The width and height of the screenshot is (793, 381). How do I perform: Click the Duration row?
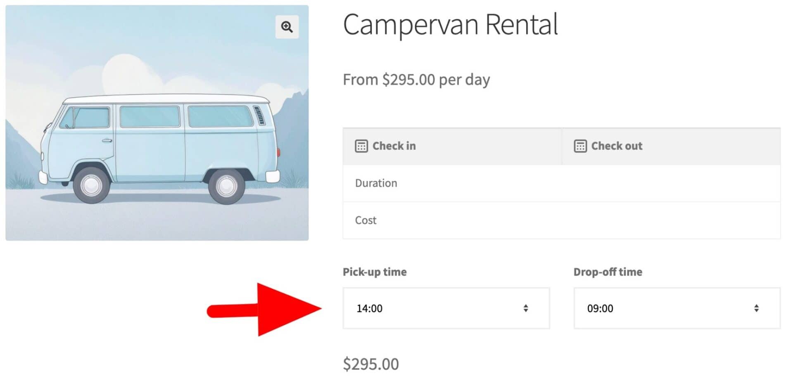[x=561, y=183]
